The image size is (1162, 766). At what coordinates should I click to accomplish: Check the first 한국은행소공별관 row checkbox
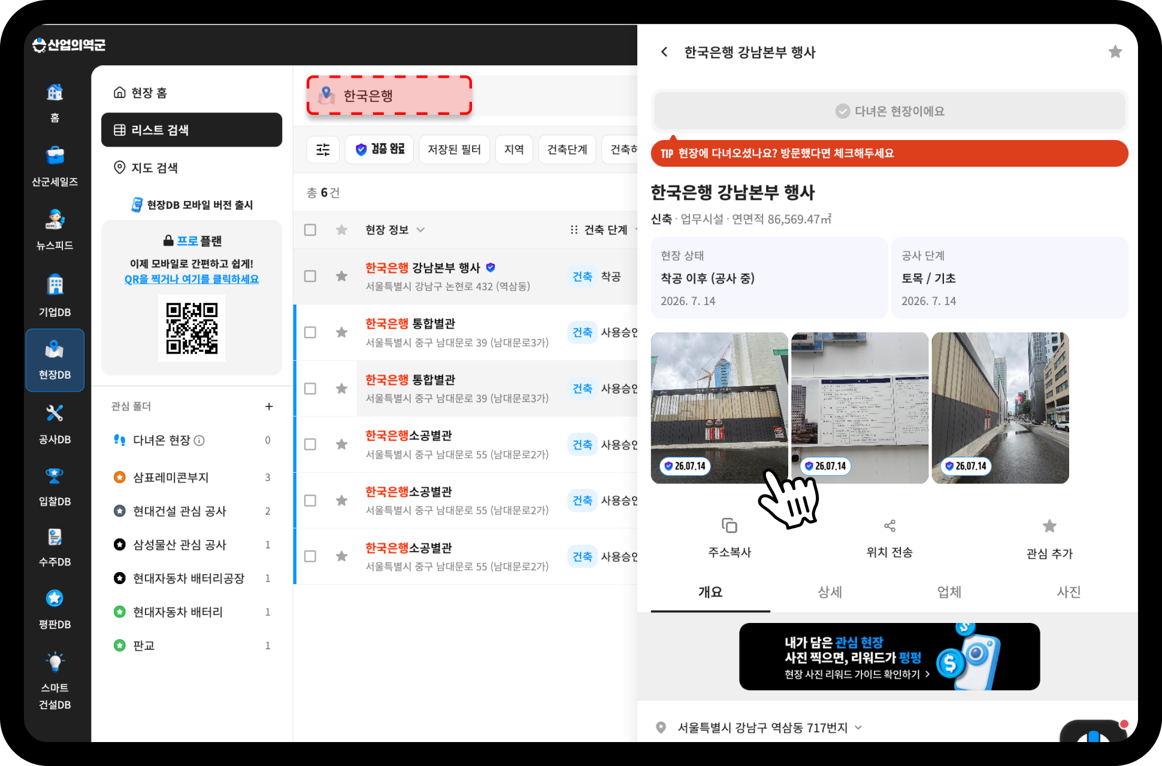tap(310, 444)
